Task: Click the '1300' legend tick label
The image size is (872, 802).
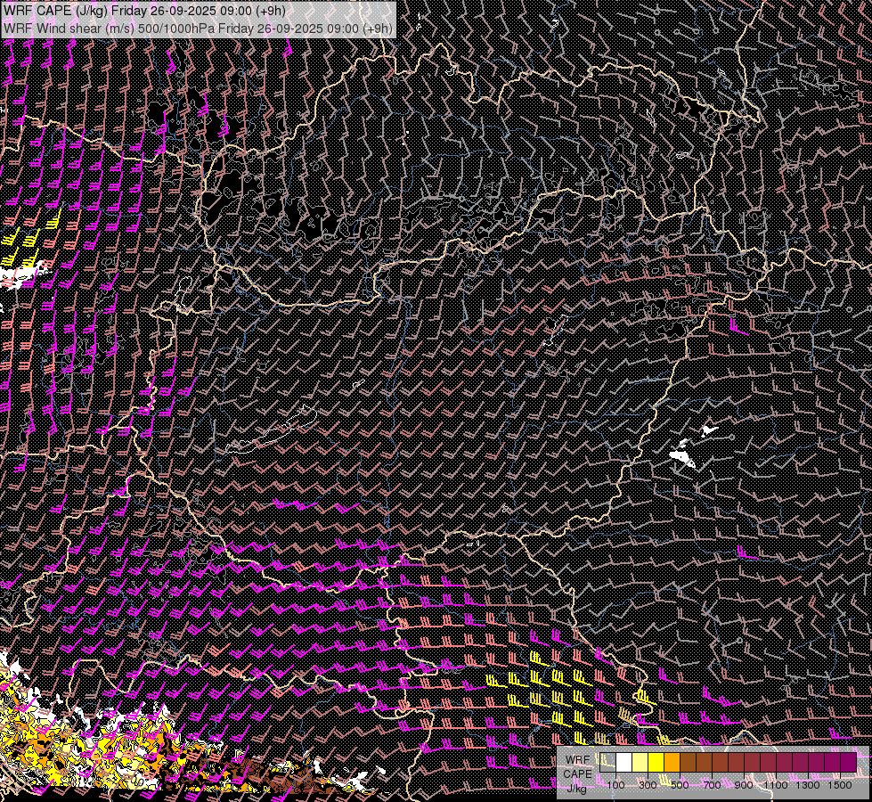Action: tap(808, 785)
